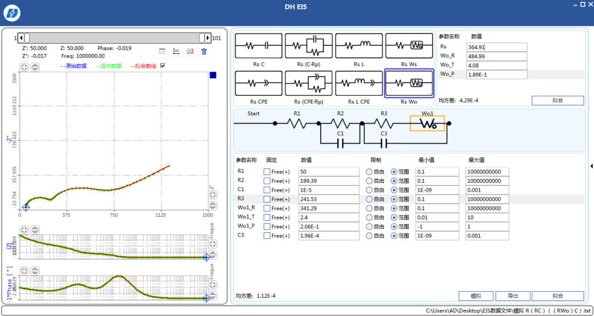Click the dark blue color swatch
The height and width of the screenshot is (316, 594).
click(x=213, y=75)
